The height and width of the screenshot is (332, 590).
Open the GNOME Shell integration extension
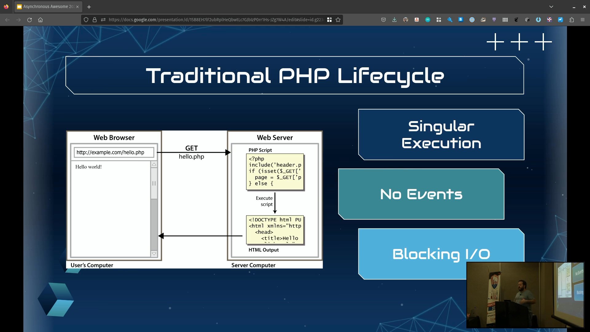pyautogui.click(x=516, y=20)
